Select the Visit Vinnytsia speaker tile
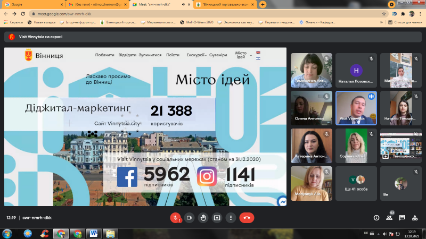Image resolution: width=426 pixels, height=239 pixels. 356,108
